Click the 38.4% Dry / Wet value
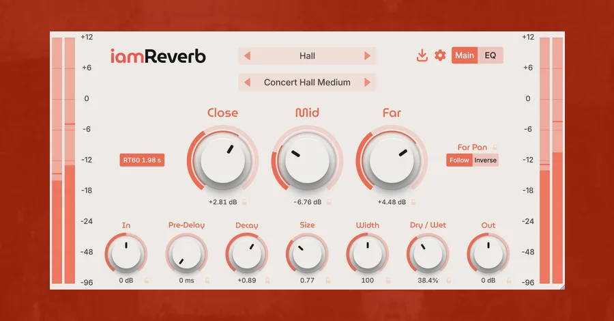This screenshot has height=321, width=614. [x=428, y=281]
